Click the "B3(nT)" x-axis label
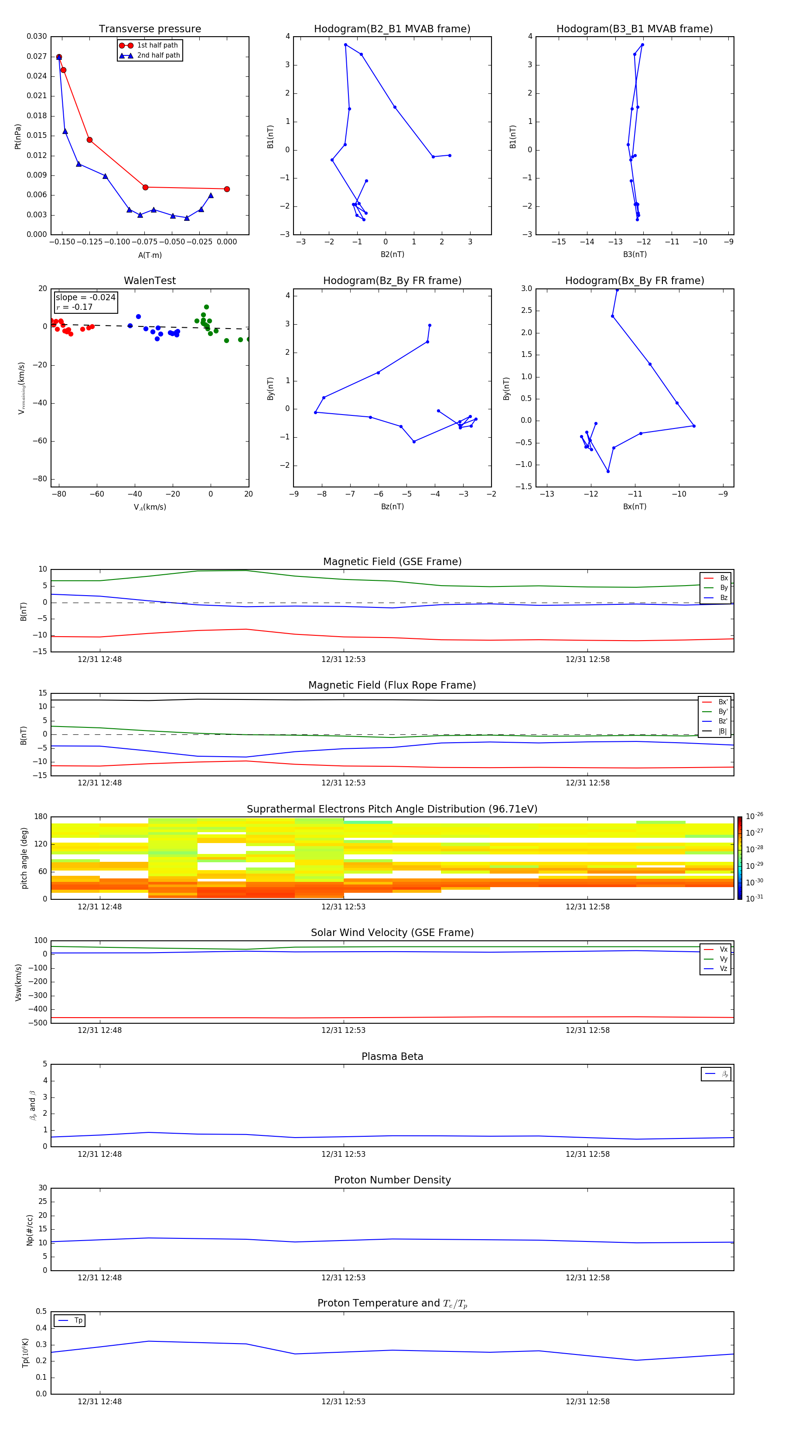Image resolution: width=785 pixels, height=1440 pixels. point(635,254)
